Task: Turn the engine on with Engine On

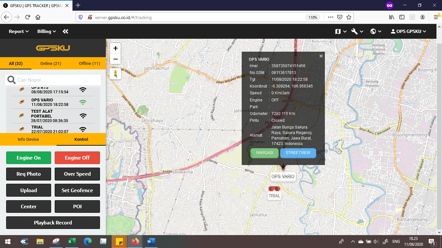Action: pyautogui.click(x=28, y=158)
